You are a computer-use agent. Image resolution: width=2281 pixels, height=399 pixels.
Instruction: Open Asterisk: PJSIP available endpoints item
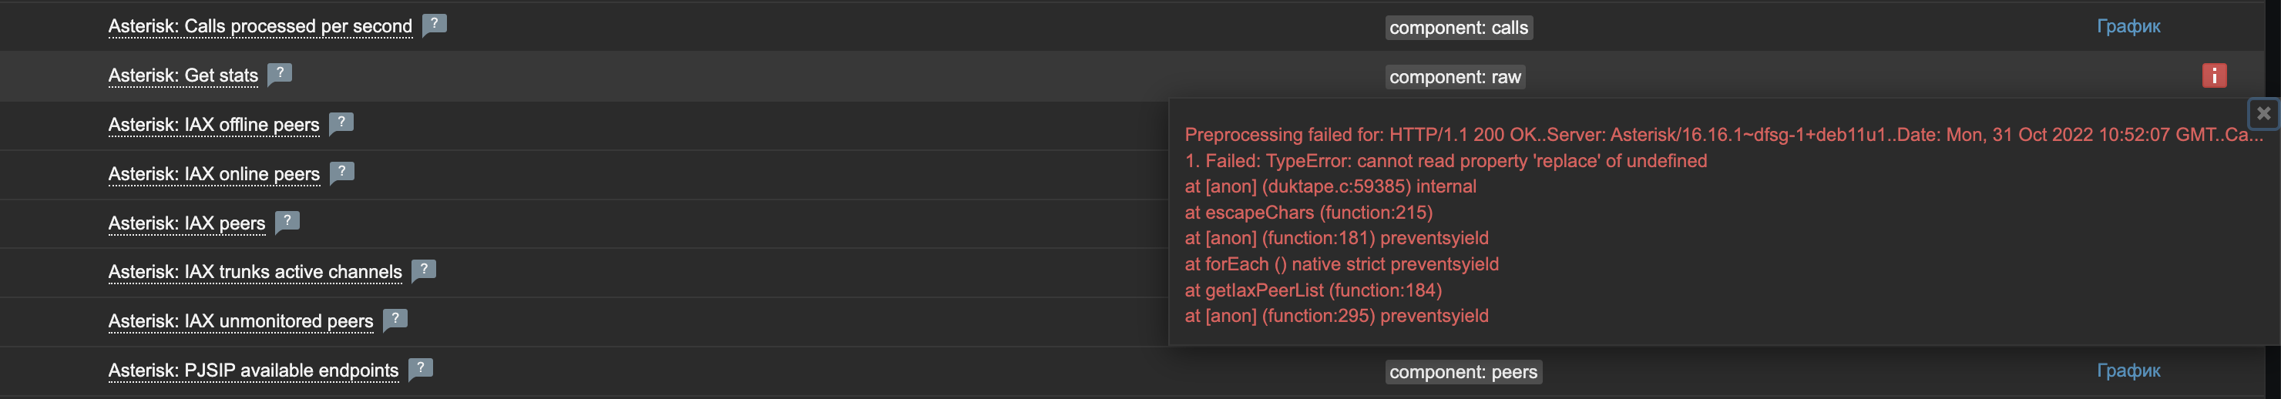pos(254,370)
